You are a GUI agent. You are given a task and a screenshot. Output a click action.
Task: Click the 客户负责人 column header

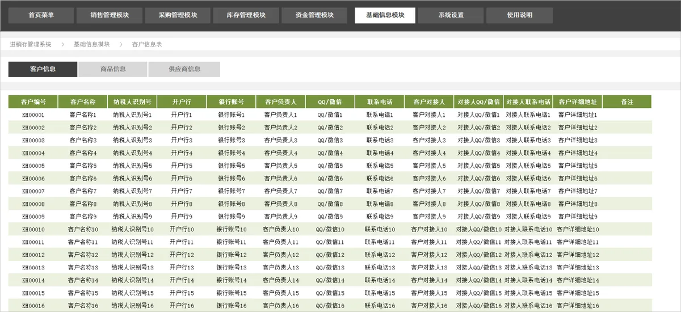click(281, 102)
